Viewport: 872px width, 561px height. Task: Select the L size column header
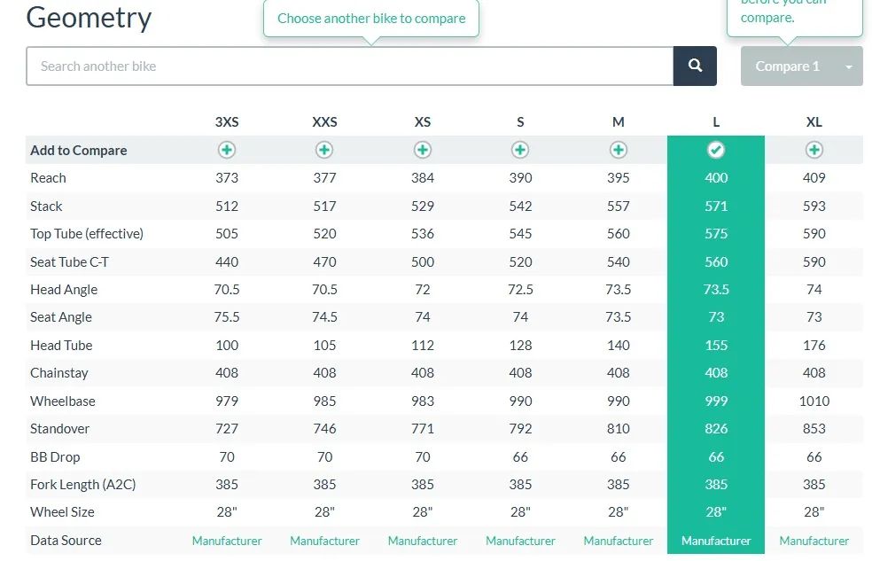click(716, 122)
